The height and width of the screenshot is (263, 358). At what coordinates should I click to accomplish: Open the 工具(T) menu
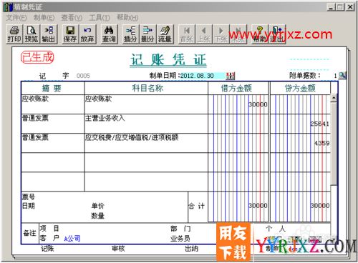click(x=100, y=18)
